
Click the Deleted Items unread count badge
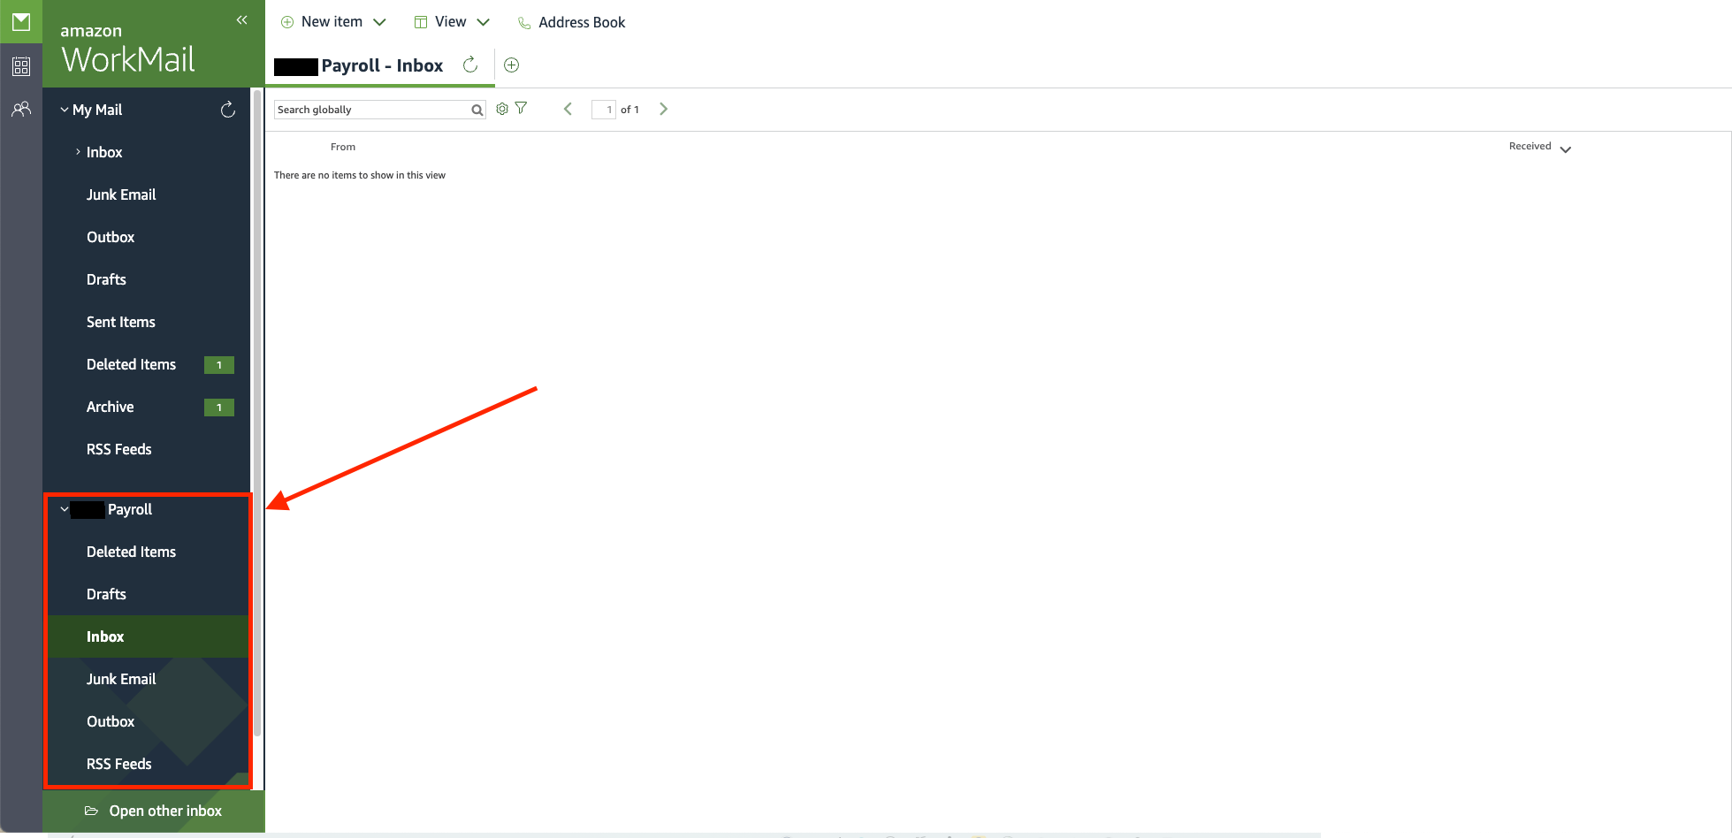219,364
